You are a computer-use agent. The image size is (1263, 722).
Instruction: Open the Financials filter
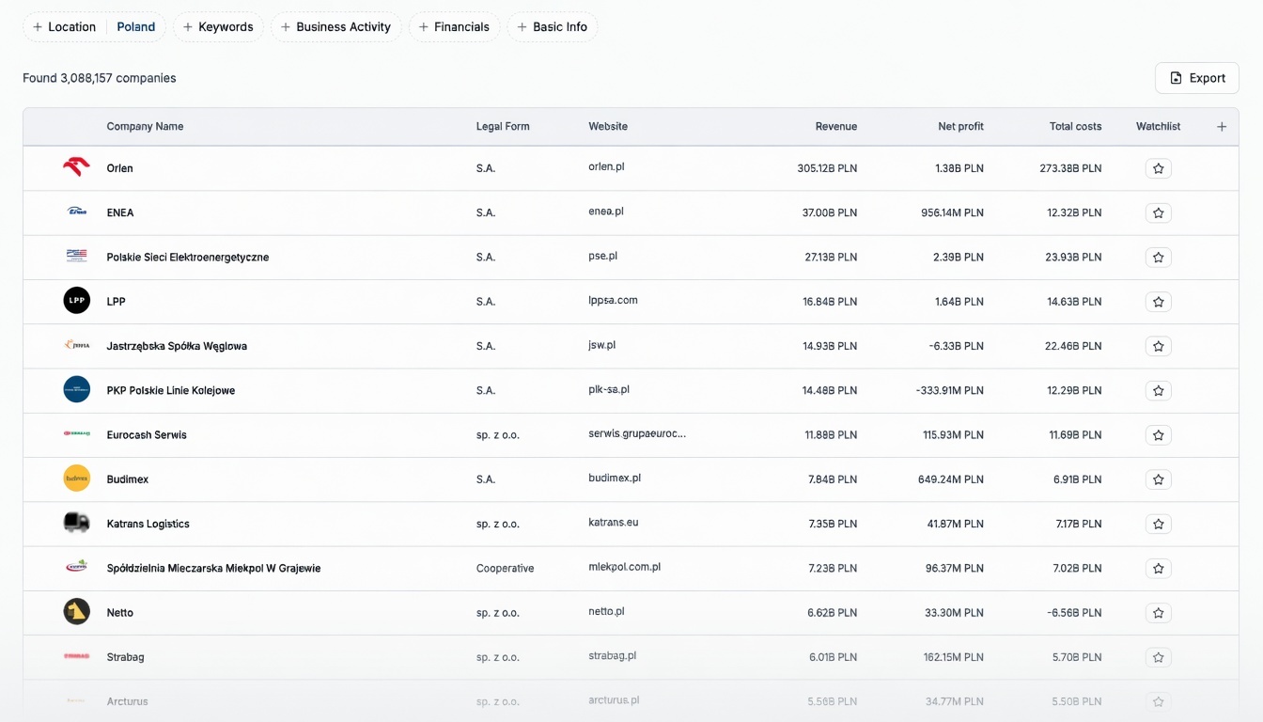click(454, 27)
